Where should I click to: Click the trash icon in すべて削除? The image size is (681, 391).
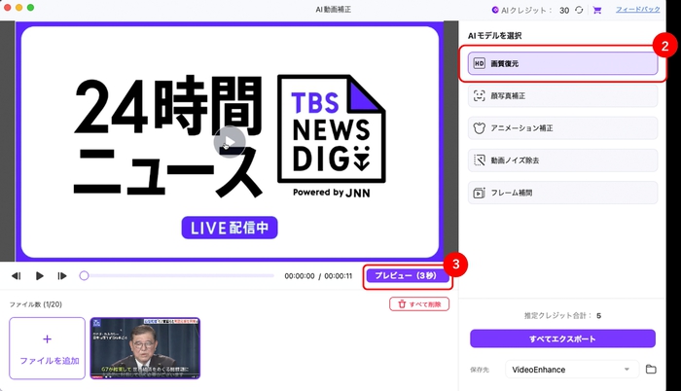point(402,304)
